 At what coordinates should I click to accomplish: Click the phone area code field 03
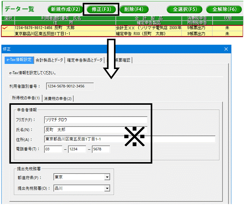coord(53,149)
